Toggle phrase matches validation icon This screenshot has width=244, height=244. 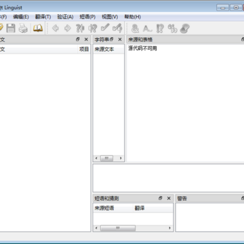tap(160, 28)
